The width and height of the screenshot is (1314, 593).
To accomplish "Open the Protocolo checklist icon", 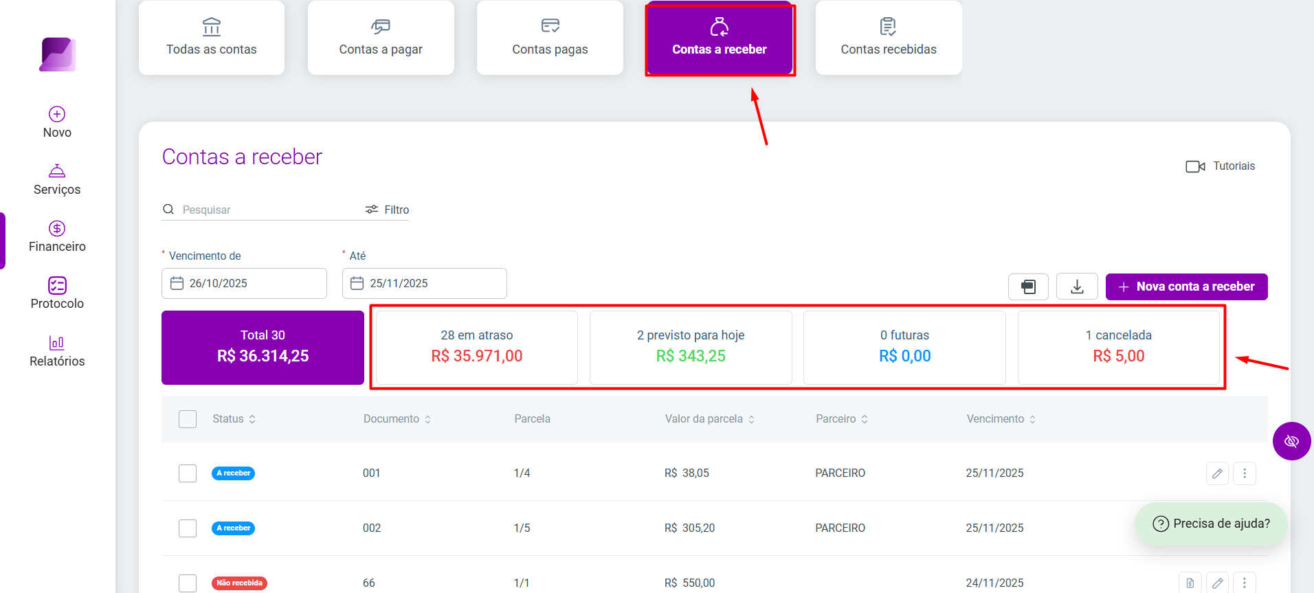I will (57, 285).
